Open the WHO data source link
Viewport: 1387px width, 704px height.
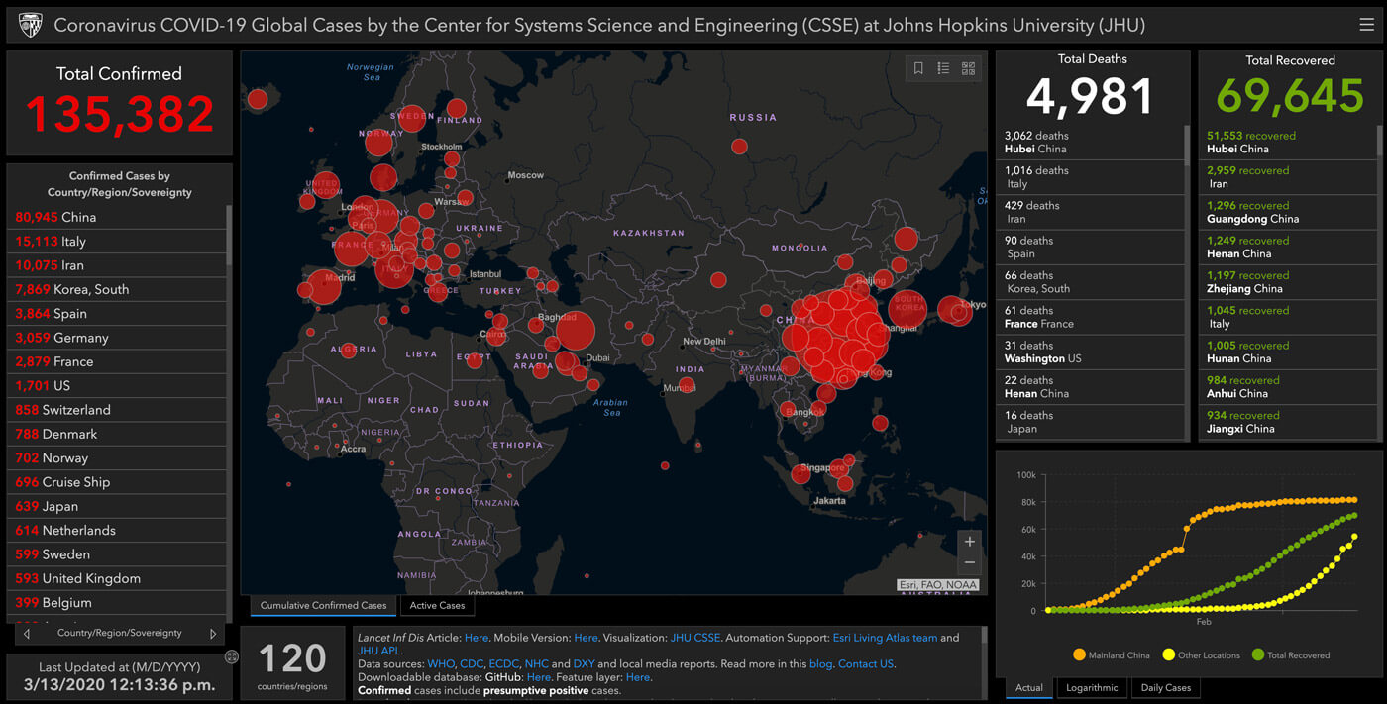click(x=441, y=664)
